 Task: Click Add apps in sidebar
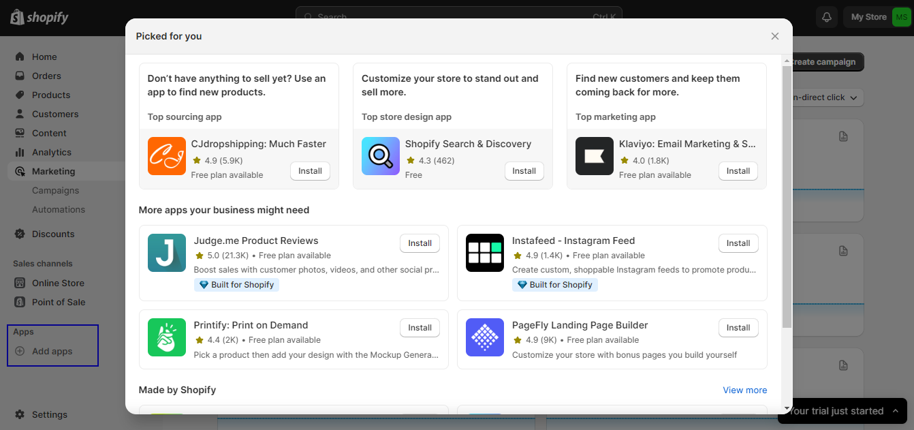[x=52, y=351]
